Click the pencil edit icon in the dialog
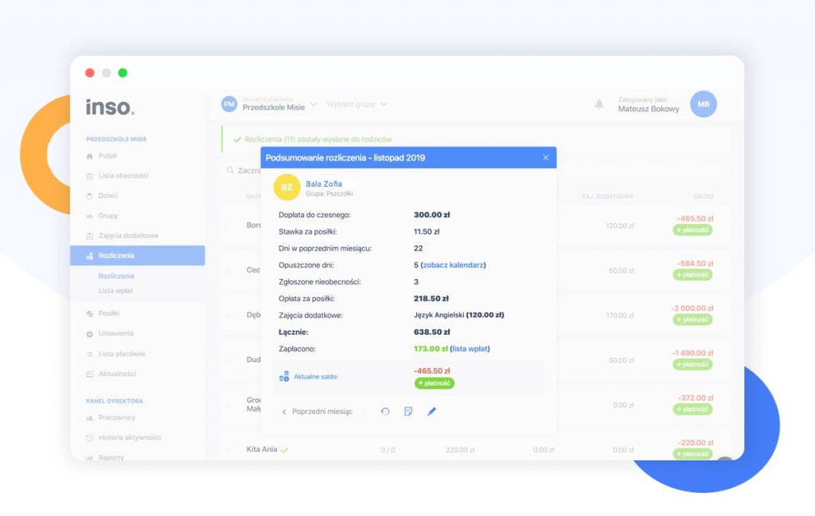 click(x=432, y=411)
